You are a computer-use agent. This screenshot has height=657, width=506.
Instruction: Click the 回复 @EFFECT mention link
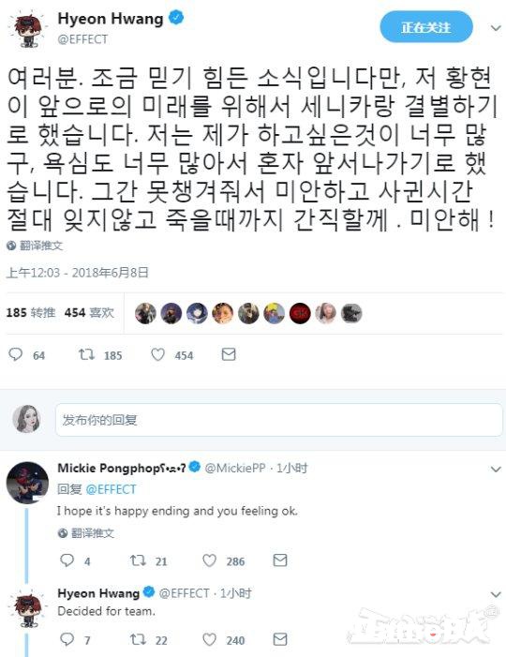coord(111,489)
